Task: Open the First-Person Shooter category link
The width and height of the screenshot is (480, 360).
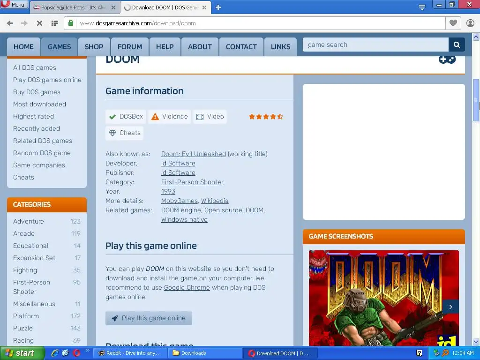Action: (192, 182)
